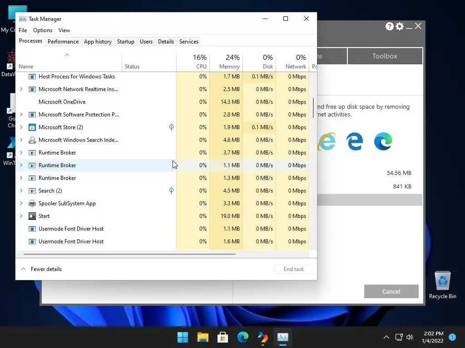Open the Toolbox tab in background window
Viewport: 465px width, 348px height.
385,56
